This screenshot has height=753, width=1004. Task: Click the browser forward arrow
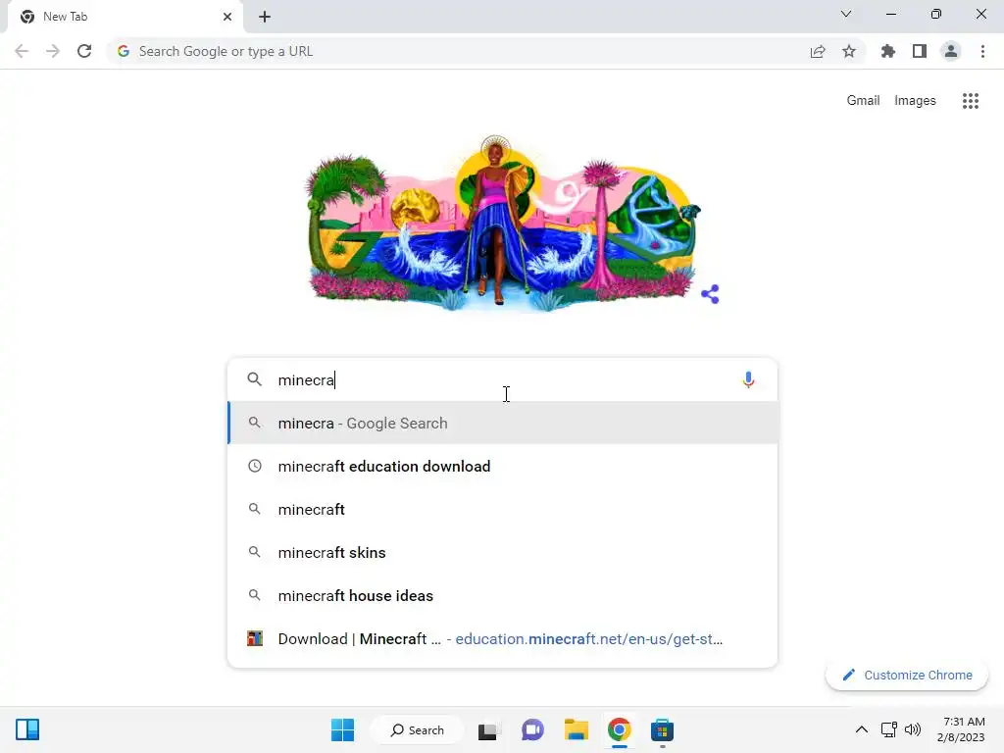point(53,51)
